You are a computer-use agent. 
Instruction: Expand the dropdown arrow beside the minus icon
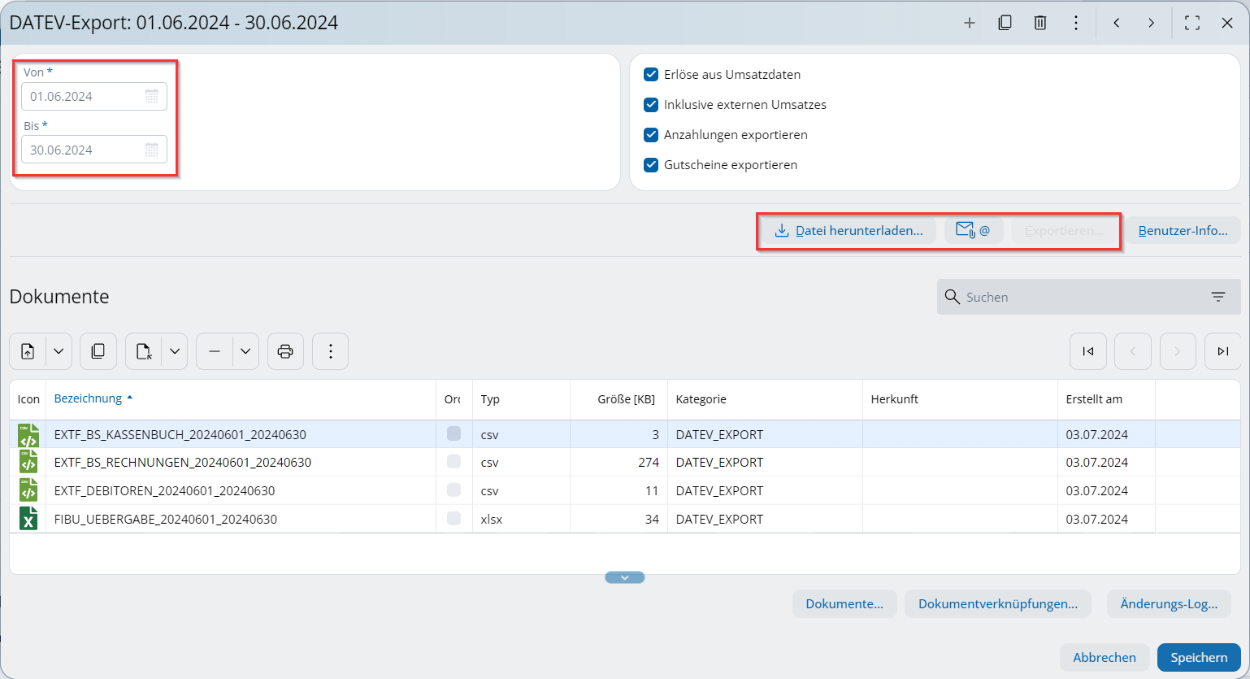(x=245, y=351)
